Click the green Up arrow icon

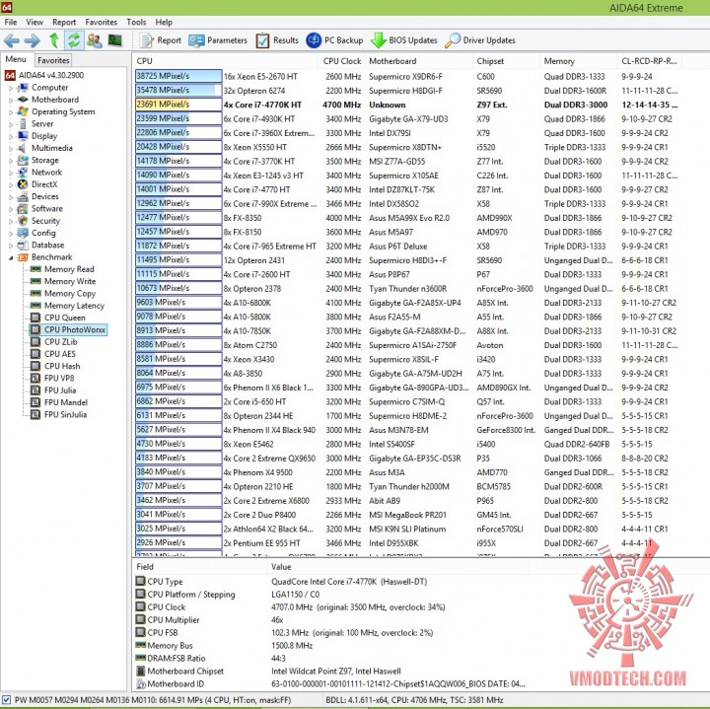[x=54, y=40]
